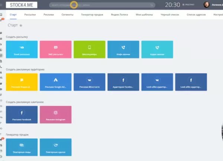Viewport: 223px width, 161px height.
Task: Click the Работаю workday status
Action: pyautogui.click(x=188, y=5)
